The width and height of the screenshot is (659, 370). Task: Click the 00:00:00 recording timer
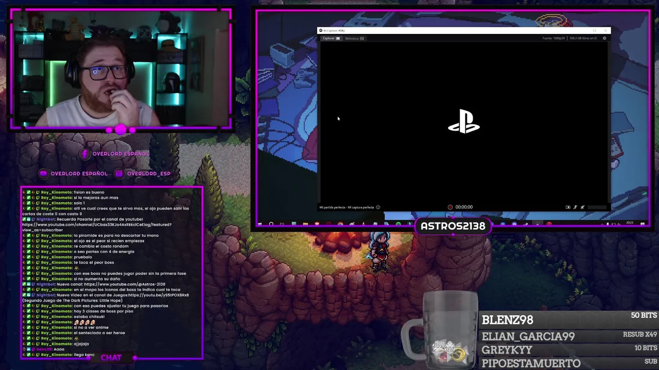464,207
